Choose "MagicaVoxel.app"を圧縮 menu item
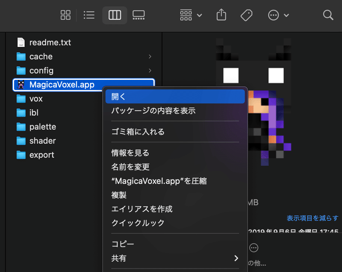Image resolution: width=342 pixels, height=272 pixels. [175, 181]
